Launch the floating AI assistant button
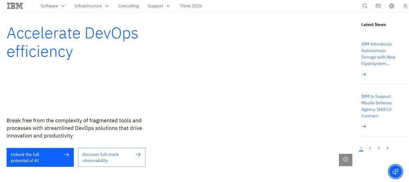The width and height of the screenshot is (409, 182). (x=395, y=171)
